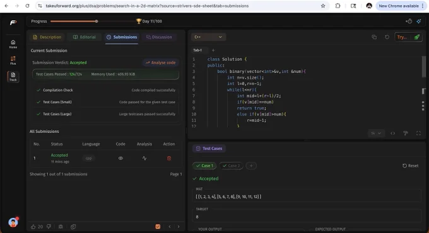Select the Tab-1 editor tab
Viewport: 429px width, 233px height.
(197, 50)
